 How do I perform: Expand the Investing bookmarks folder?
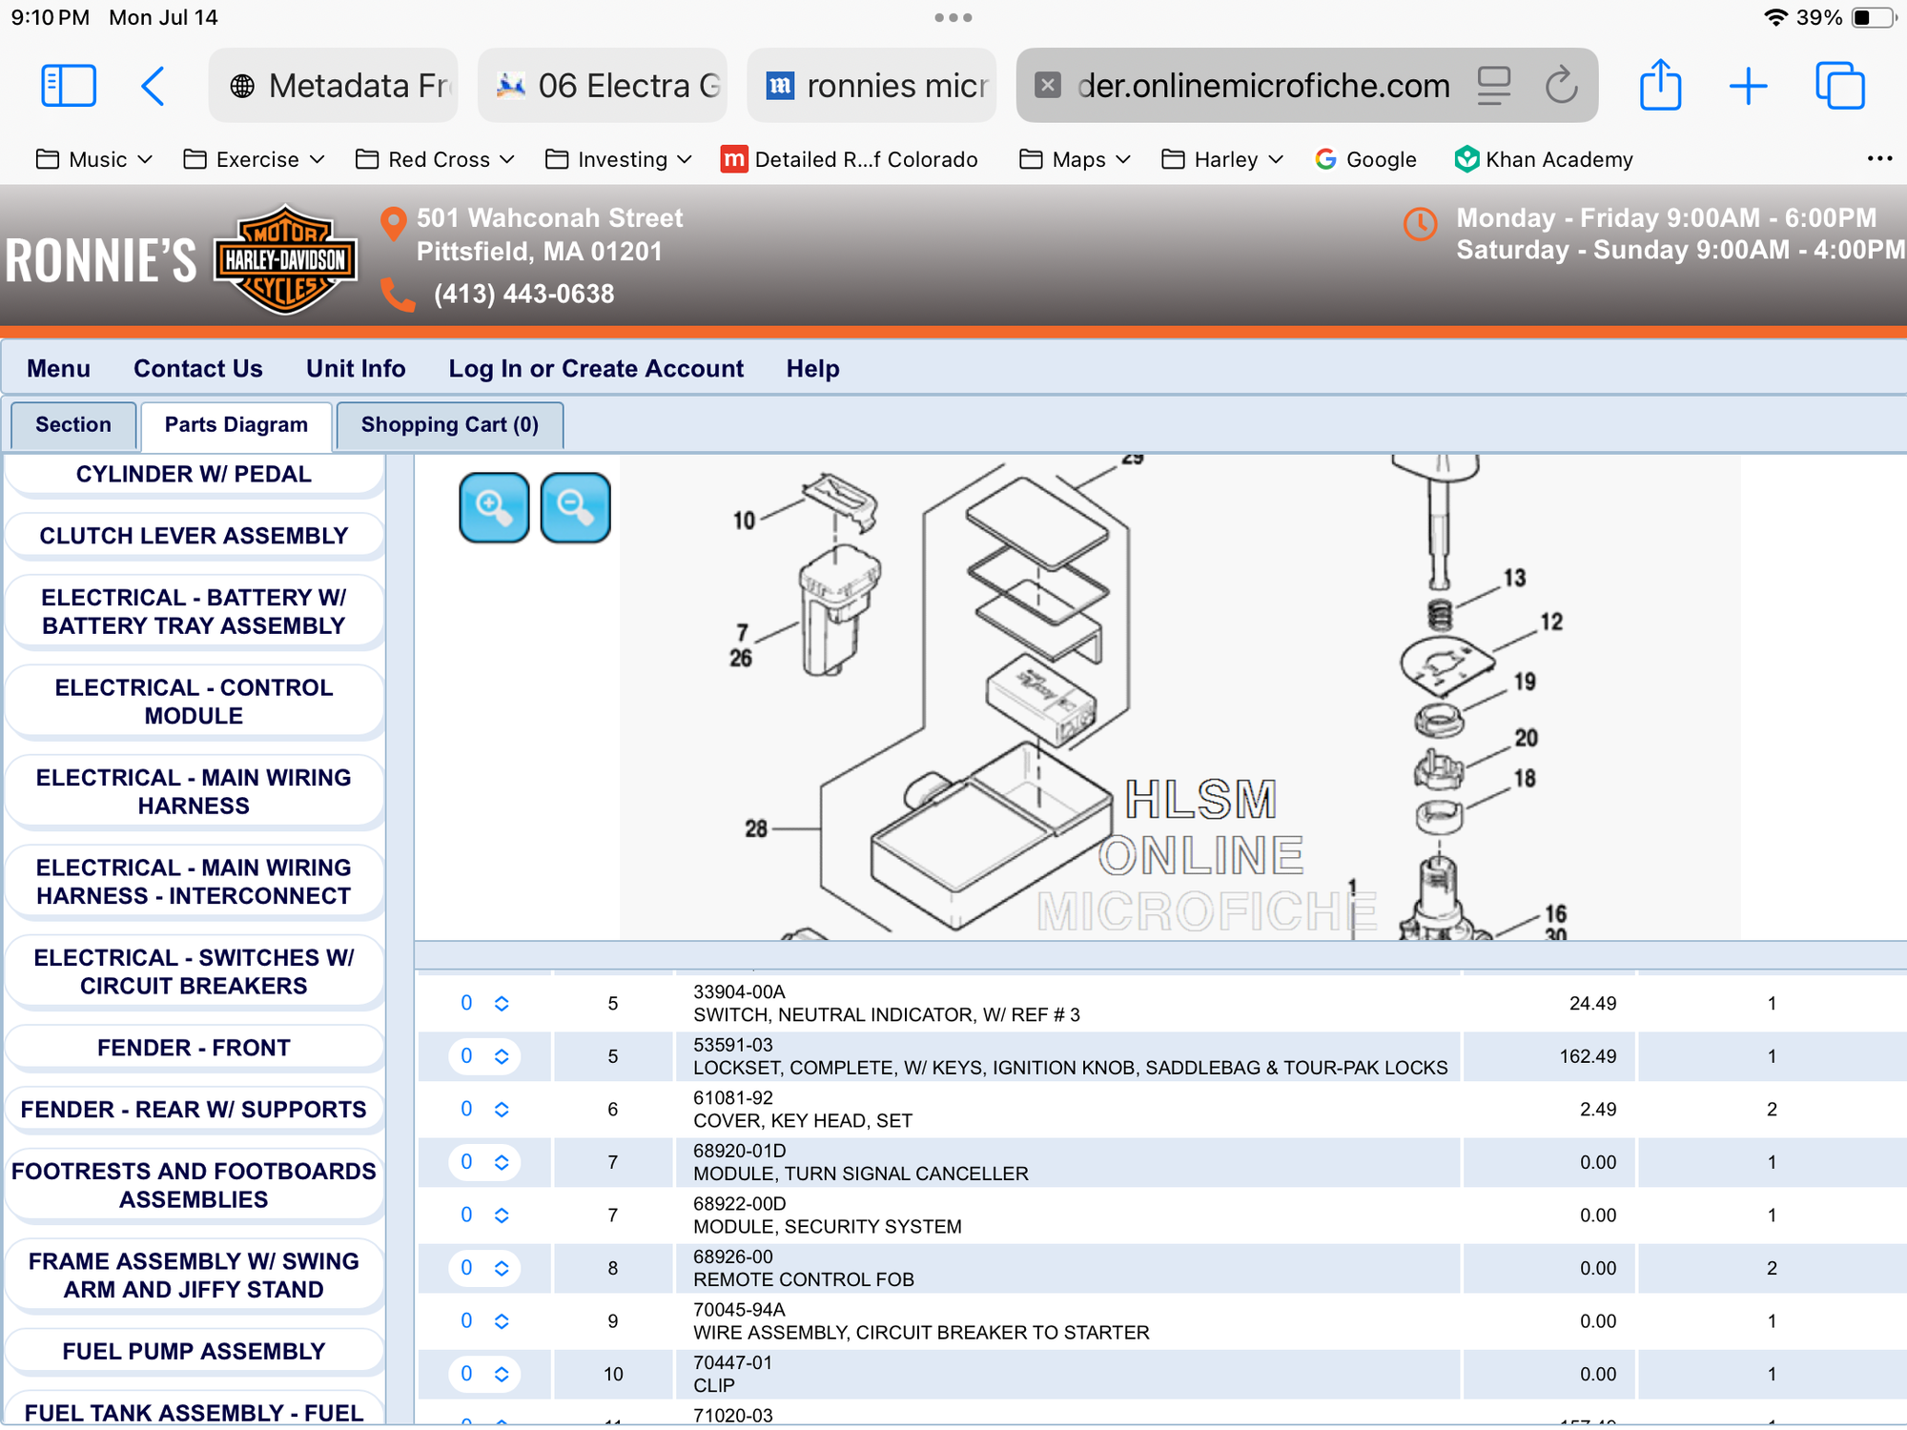click(619, 159)
